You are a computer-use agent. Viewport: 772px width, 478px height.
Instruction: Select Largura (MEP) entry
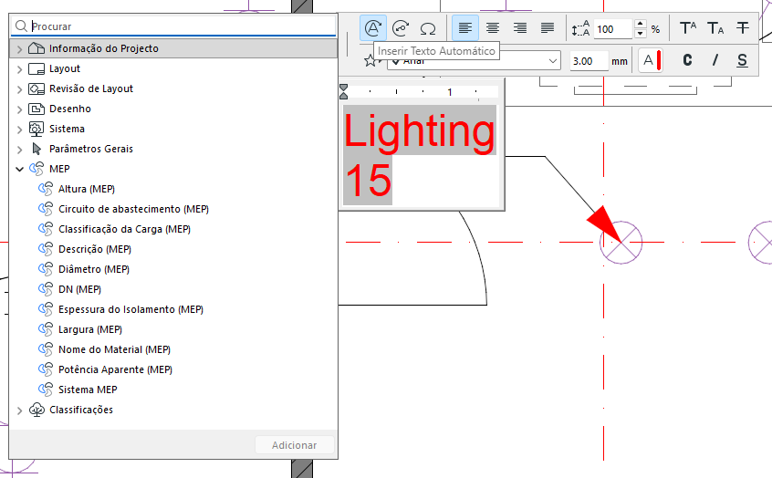pos(90,330)
